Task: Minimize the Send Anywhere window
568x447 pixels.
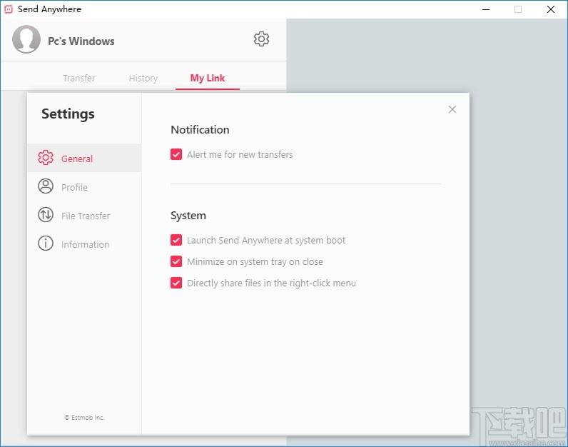Action: click(x=486, y=9)
